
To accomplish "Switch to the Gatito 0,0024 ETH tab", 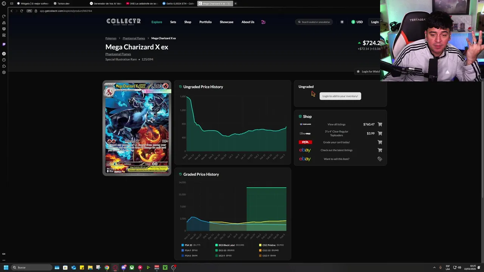I will coord(178,3).
